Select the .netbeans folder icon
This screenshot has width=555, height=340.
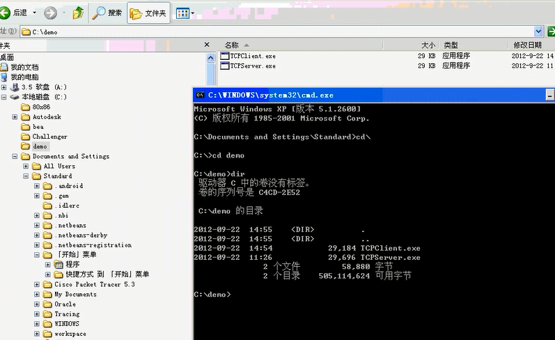pos(47,225)
